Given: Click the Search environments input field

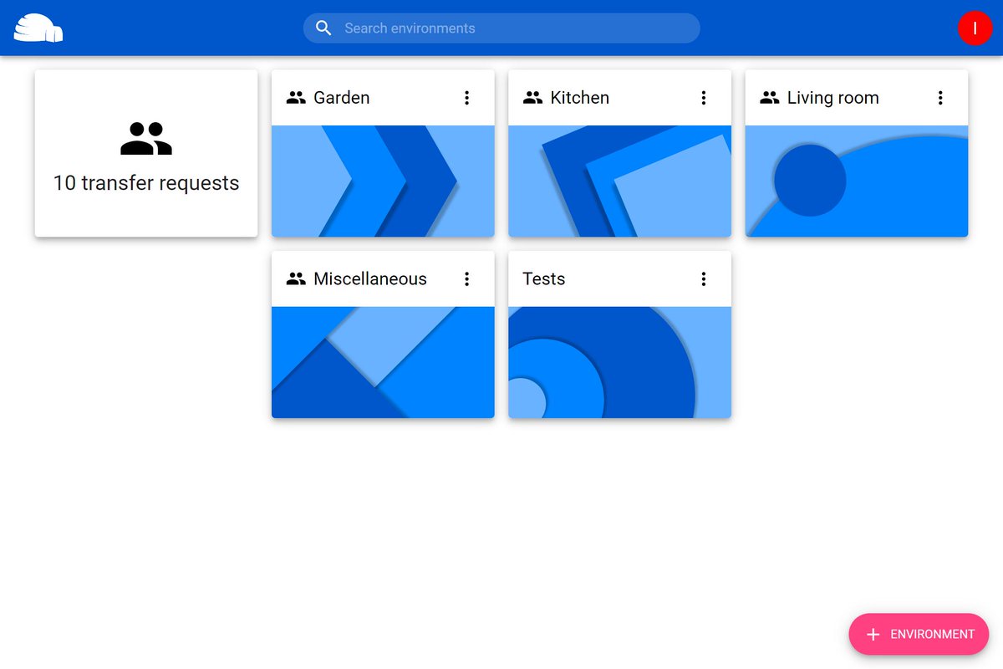Looking at the screenshot, I should coord(501,28).
